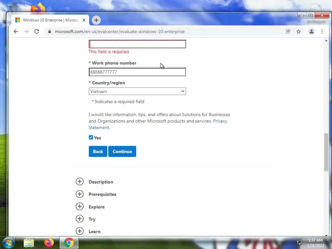Open Firefox from the taskbar
332x249 pixels.
click(x=49, y=243)
